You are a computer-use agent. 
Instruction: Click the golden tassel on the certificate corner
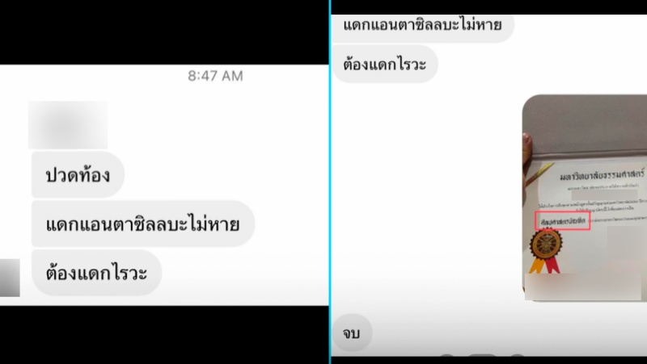539,174
